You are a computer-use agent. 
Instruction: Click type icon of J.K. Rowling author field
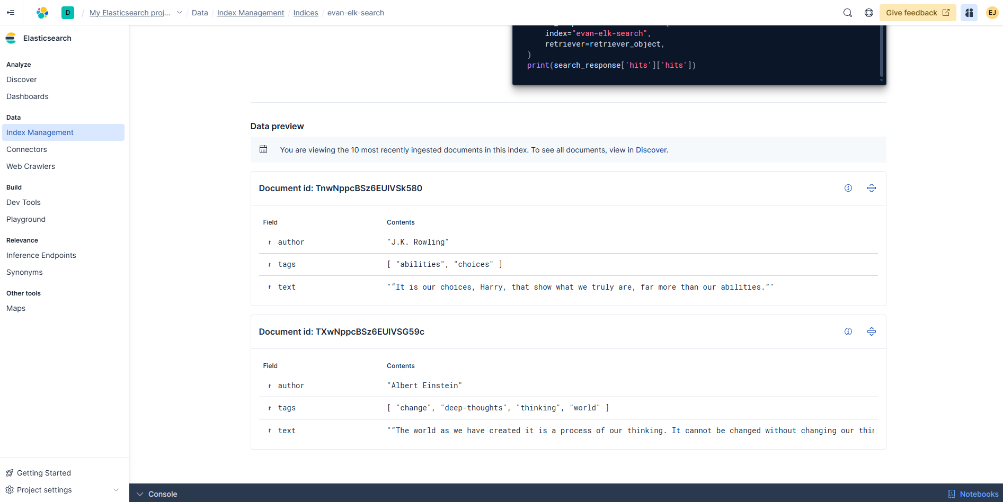(x=270, y=243)
